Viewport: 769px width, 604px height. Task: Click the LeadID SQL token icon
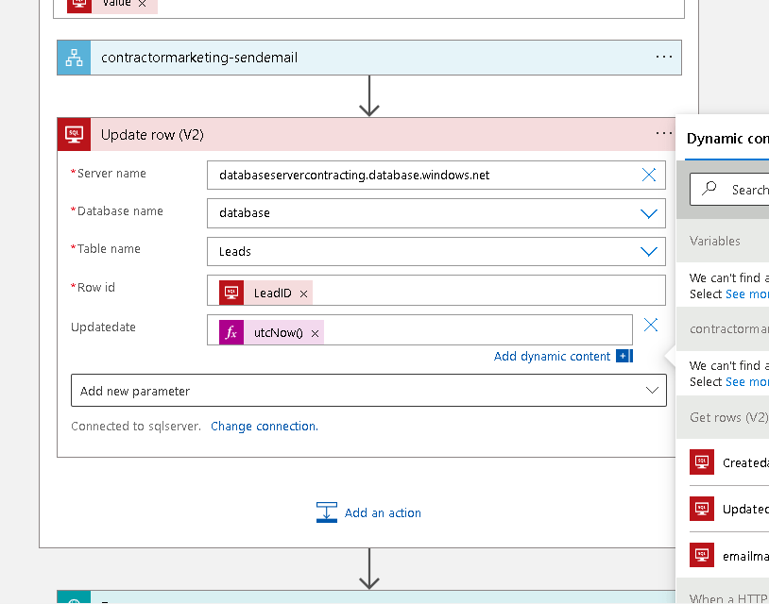(x=231, y=293)
